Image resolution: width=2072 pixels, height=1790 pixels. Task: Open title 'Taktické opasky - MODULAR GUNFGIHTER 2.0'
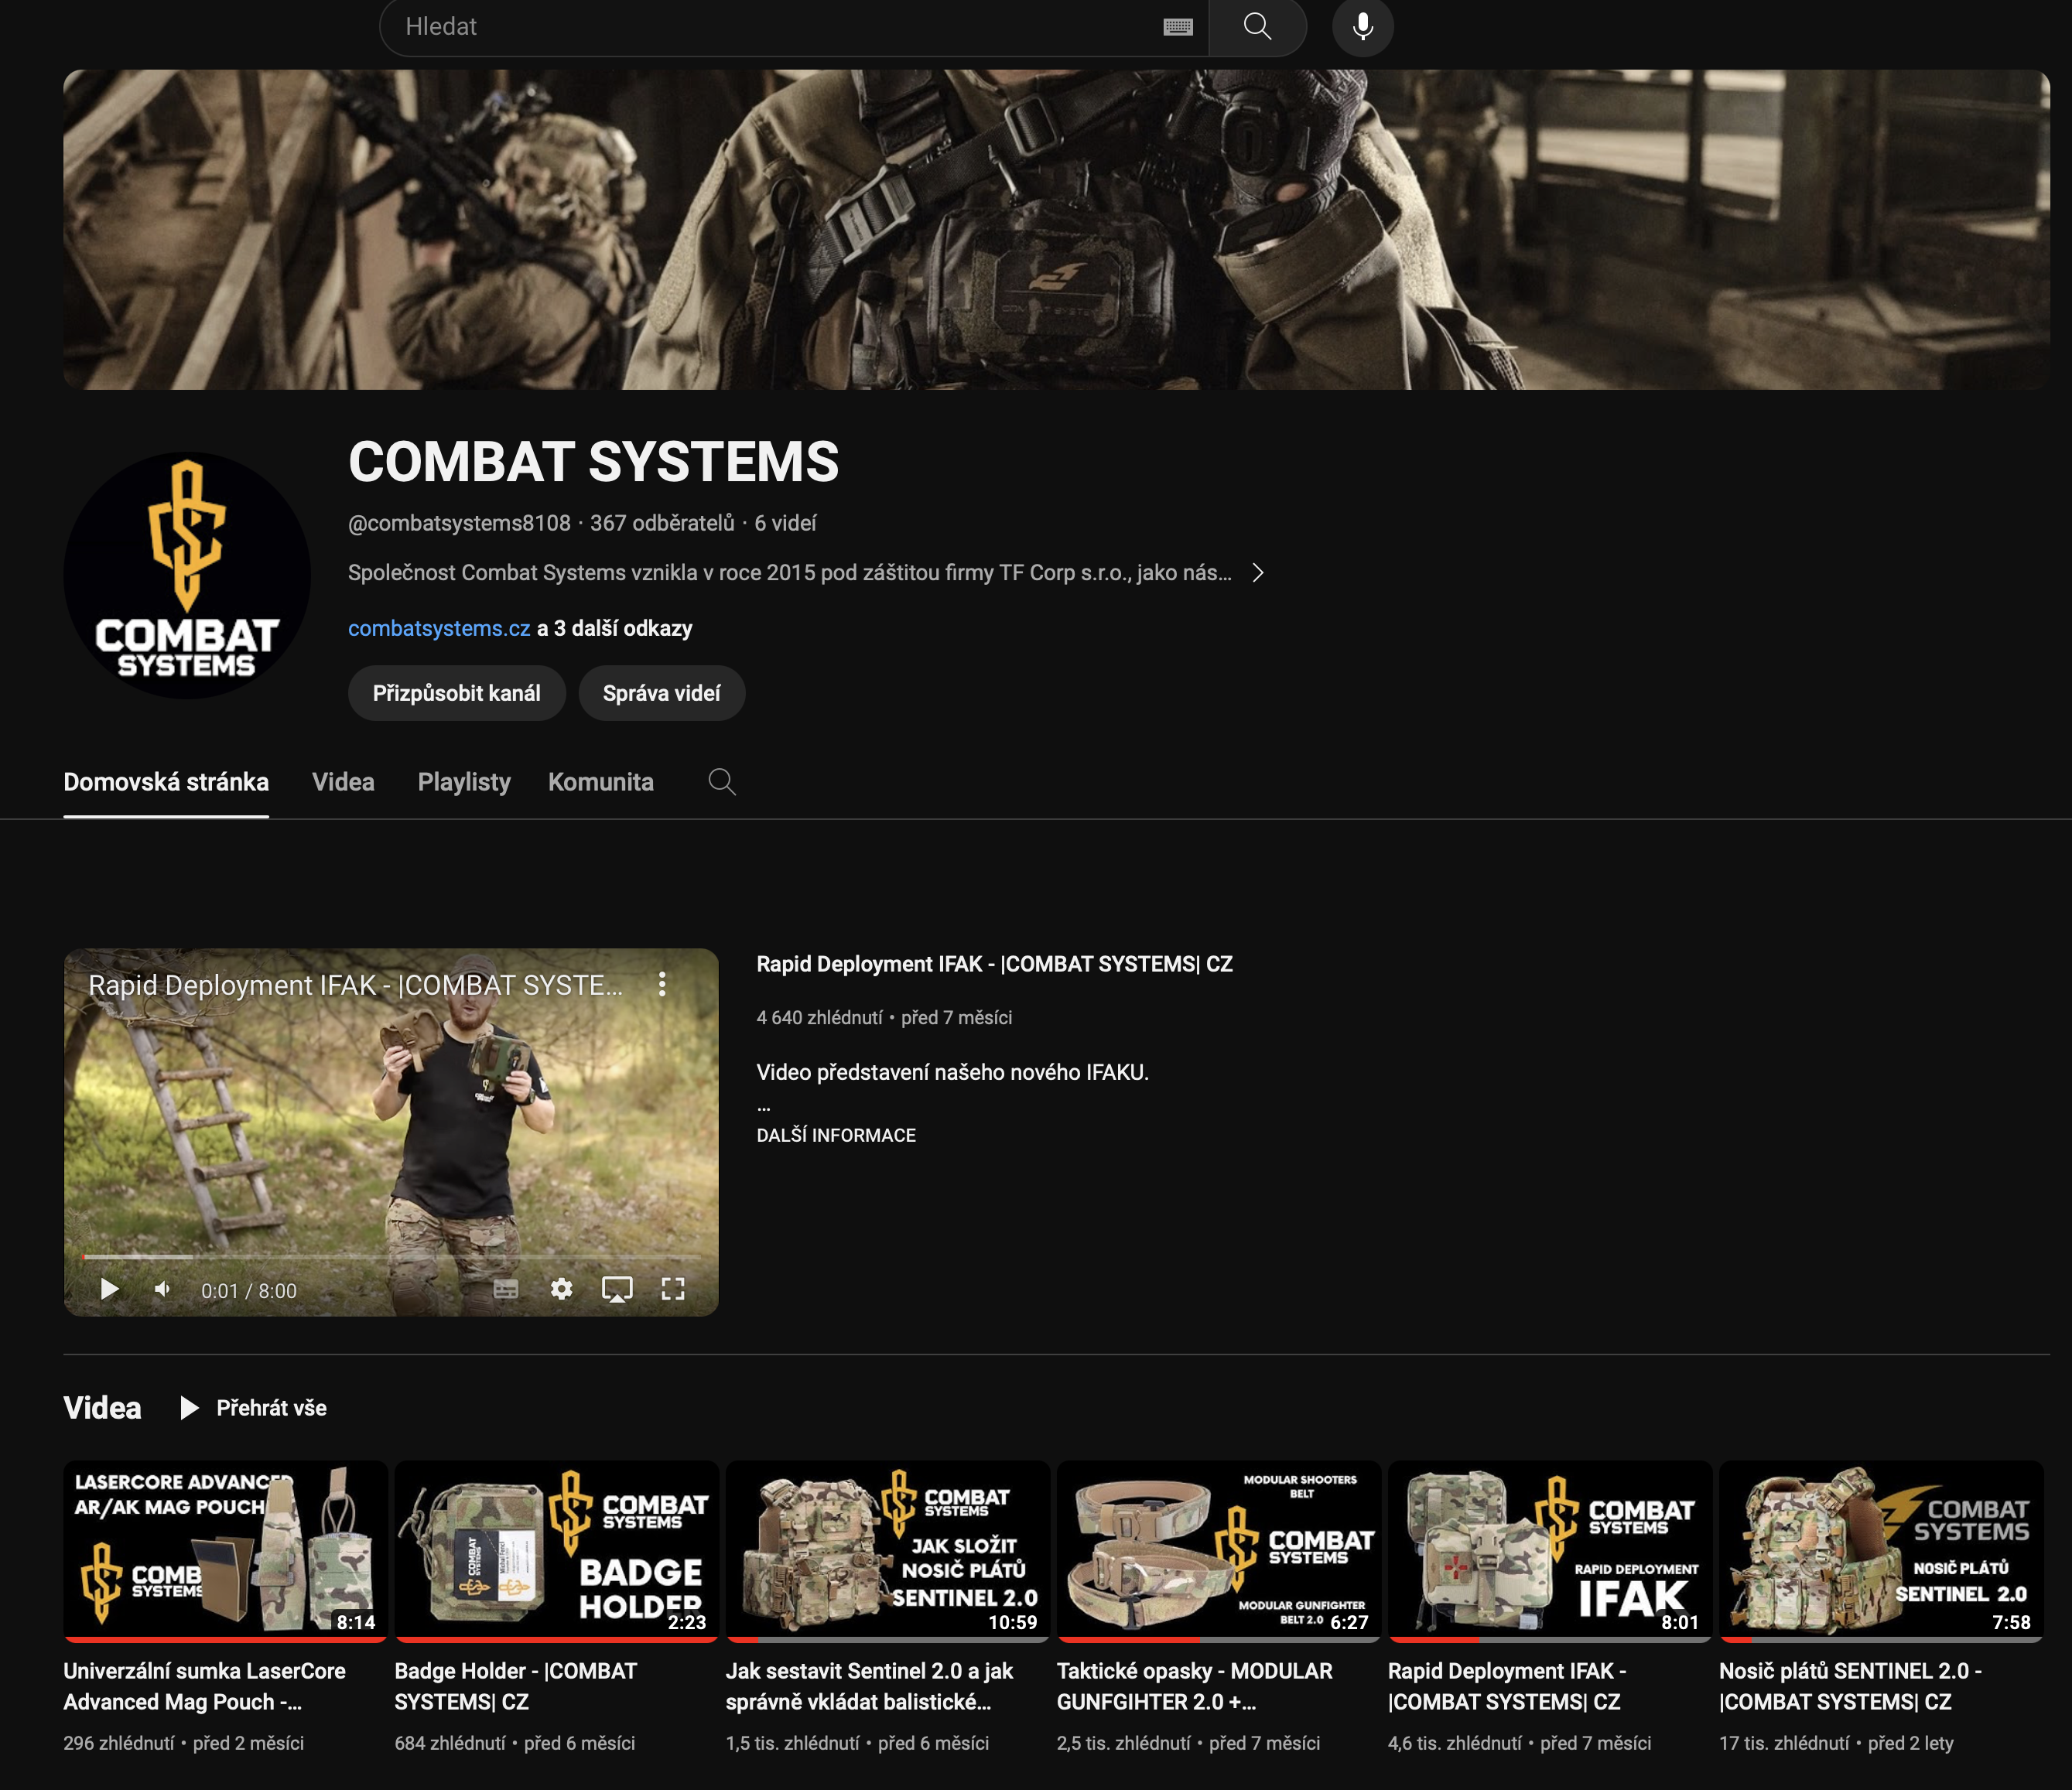1194,1686
